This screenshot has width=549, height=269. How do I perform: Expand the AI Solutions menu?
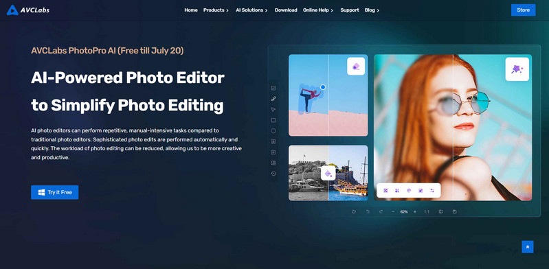251,10
